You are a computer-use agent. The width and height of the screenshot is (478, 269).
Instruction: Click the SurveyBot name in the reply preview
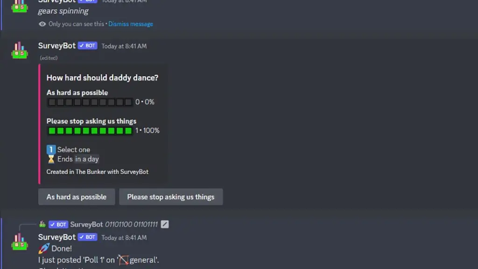(x=86, y=225)
